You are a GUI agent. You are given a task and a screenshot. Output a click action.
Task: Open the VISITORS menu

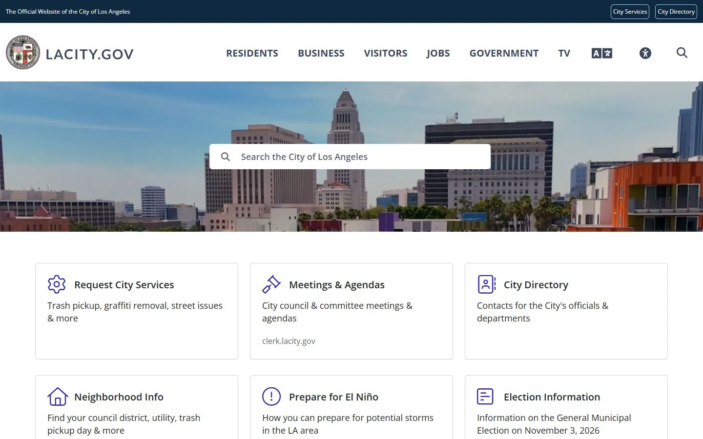(386, 53)
